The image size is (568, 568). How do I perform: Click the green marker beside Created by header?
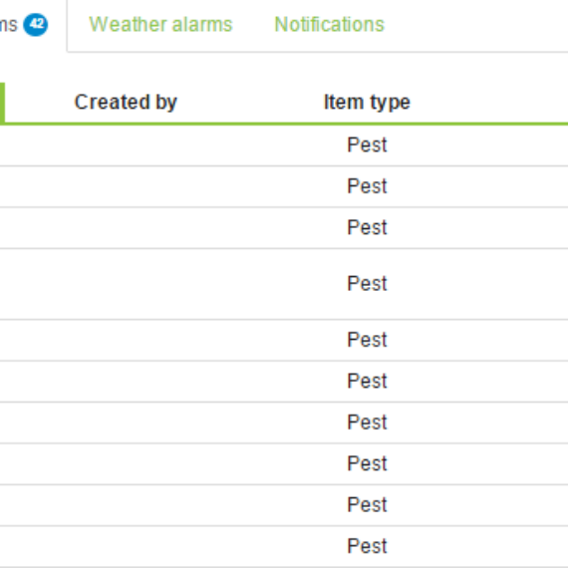[2, 104]
